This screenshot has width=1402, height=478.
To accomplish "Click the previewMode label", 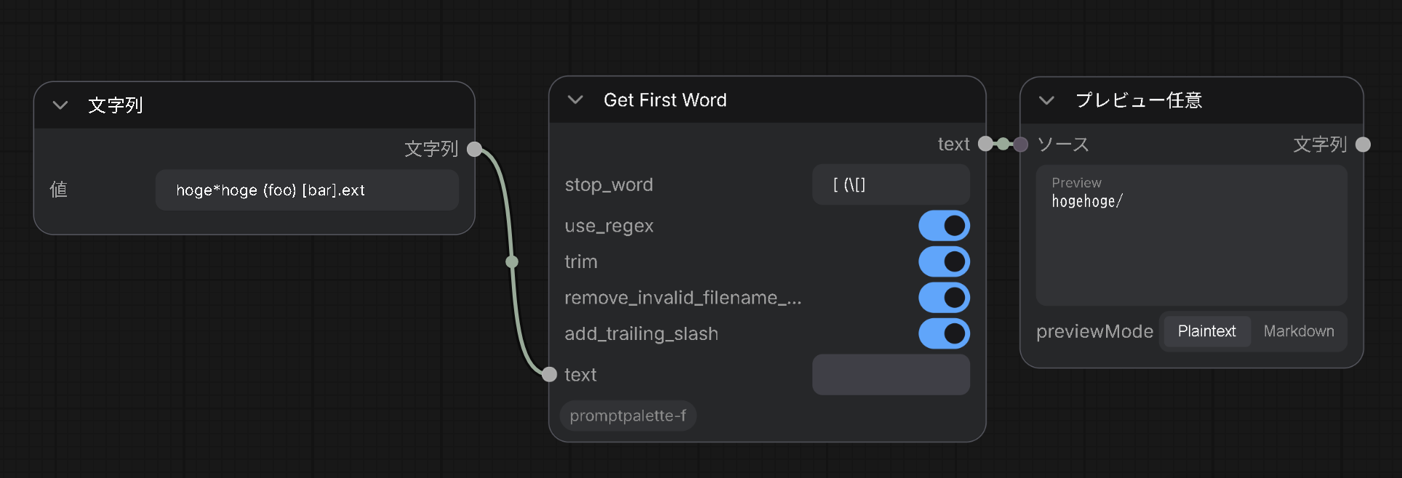I will (1094, 331).
